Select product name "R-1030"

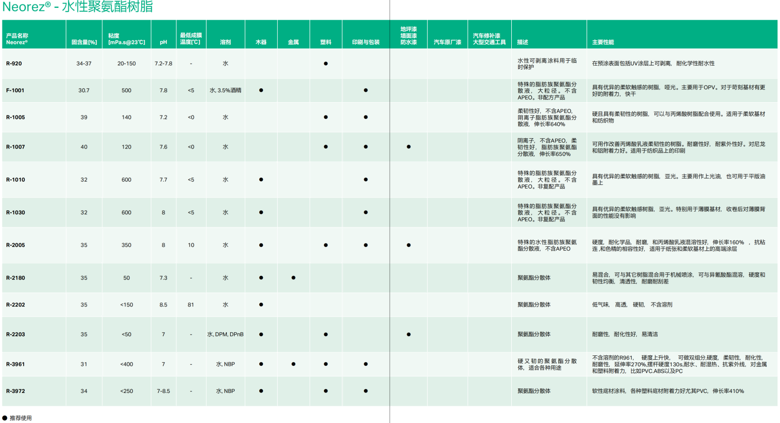pos(15,213)
